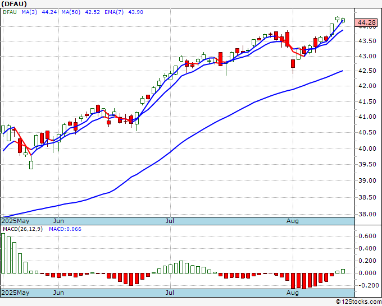This screenshot has height=306, width=382.
Task: Click the 43.50 price axis label
Action: (367, 41)
